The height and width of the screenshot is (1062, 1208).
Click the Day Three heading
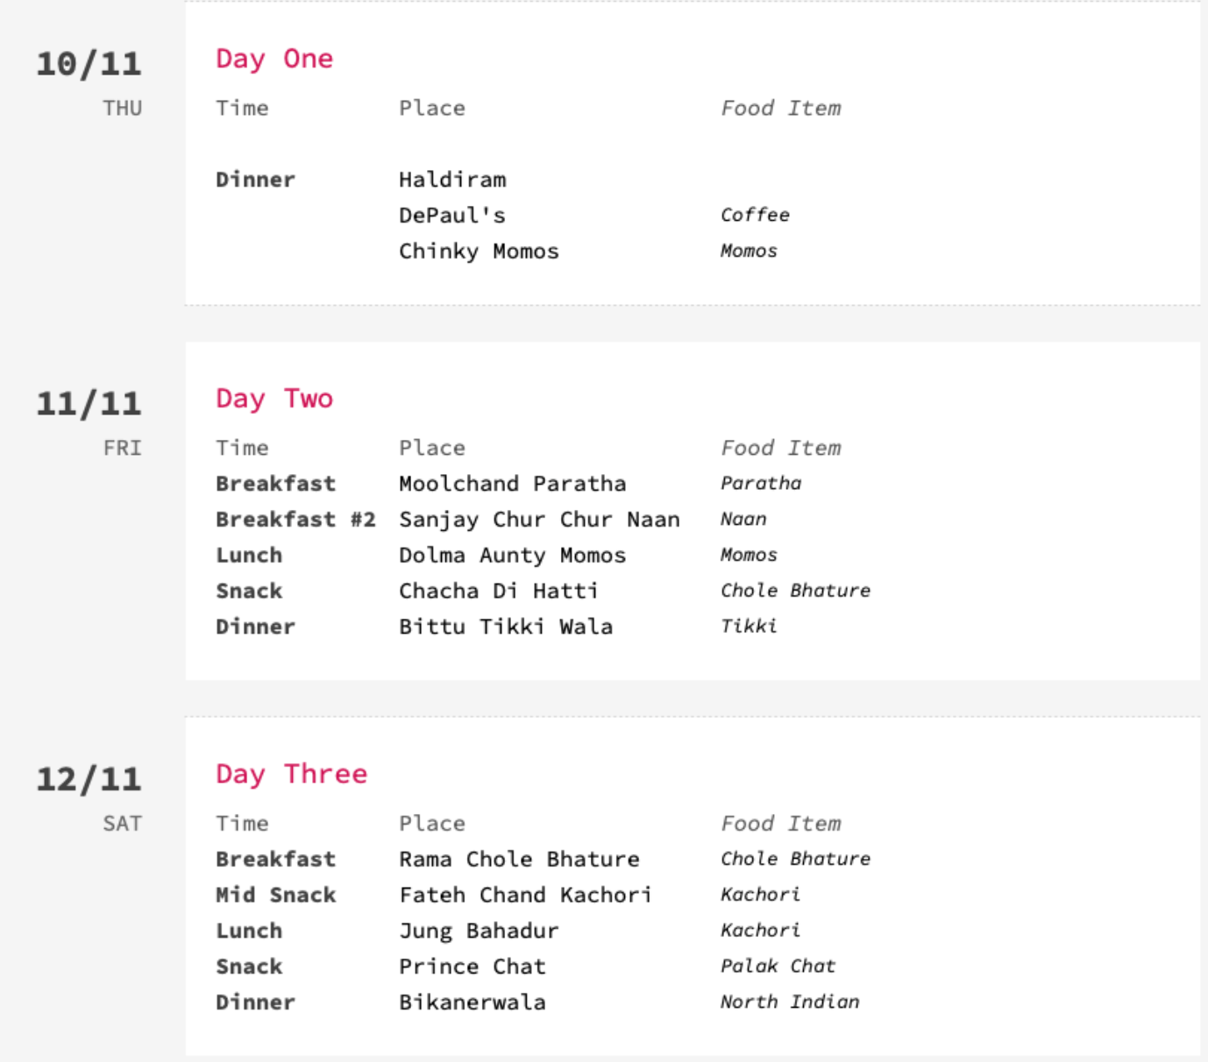[x=291, y=774]
